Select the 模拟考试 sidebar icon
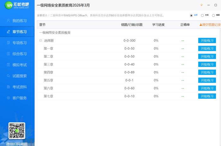This screenshot has height=146, width=221. point(9,65)
